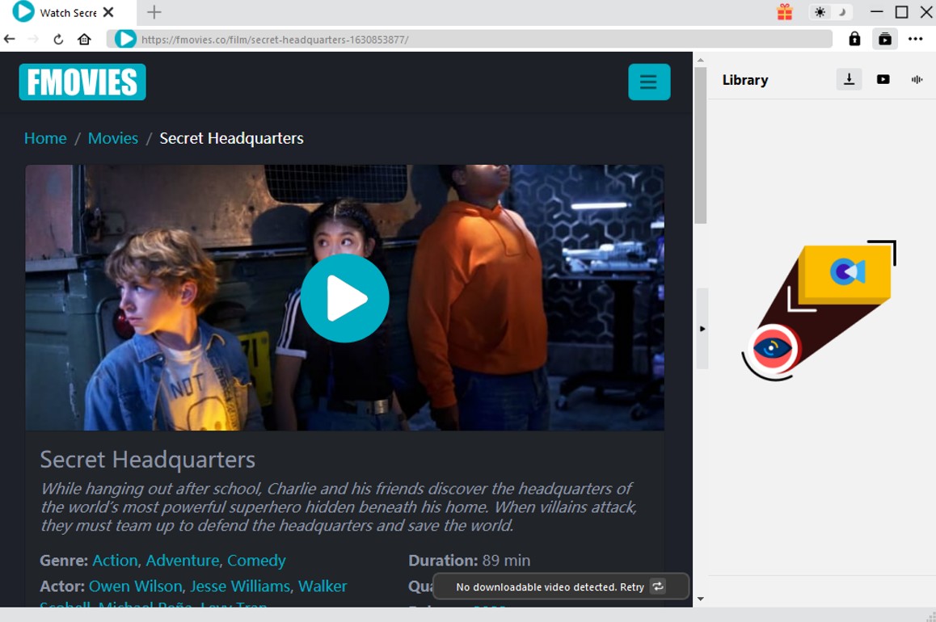Click the gift box icon in title bar
The image size is (936, 622).
(784, 12)
